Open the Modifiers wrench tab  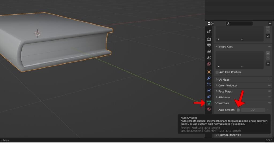[209, 78]
